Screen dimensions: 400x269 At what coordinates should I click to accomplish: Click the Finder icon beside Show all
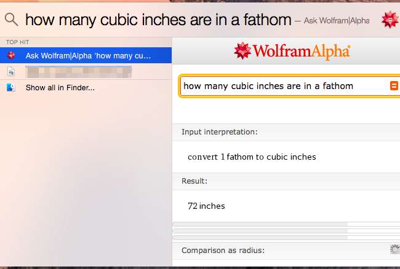[x=11, y=88]
